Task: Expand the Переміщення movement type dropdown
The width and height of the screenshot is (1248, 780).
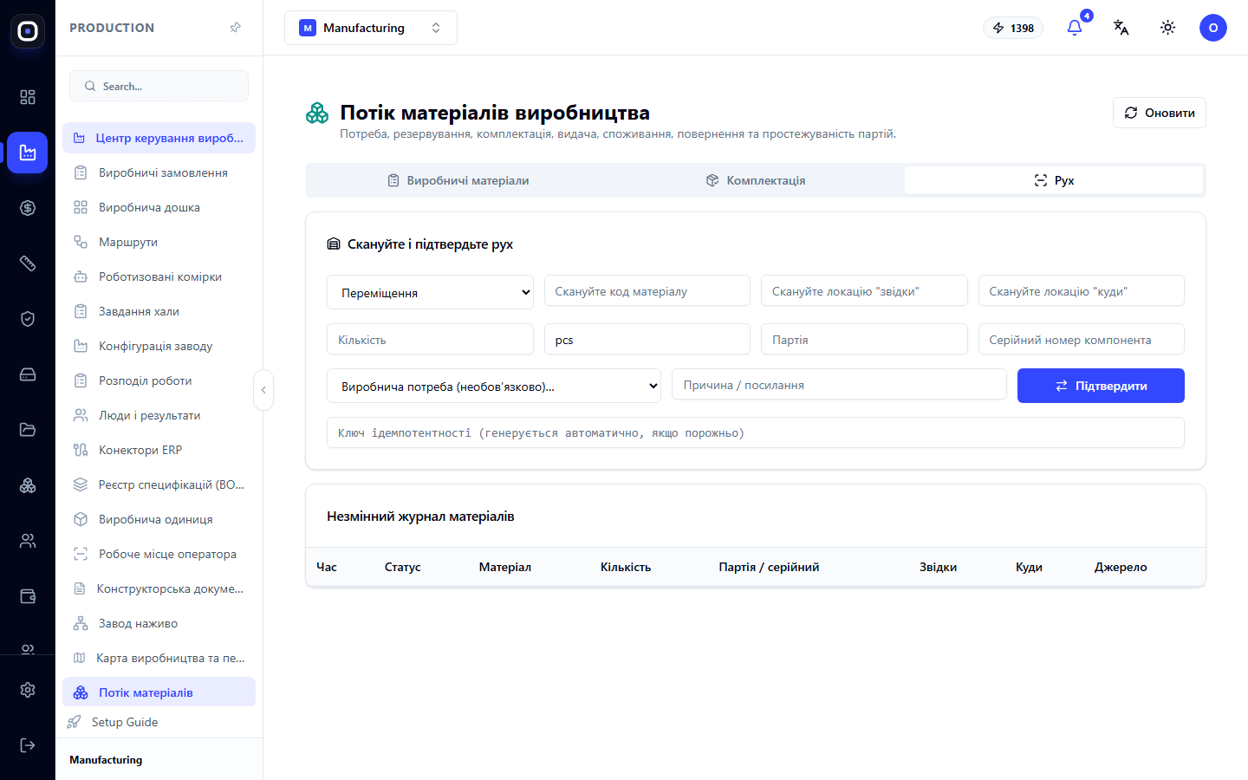Action: [430, 292]
